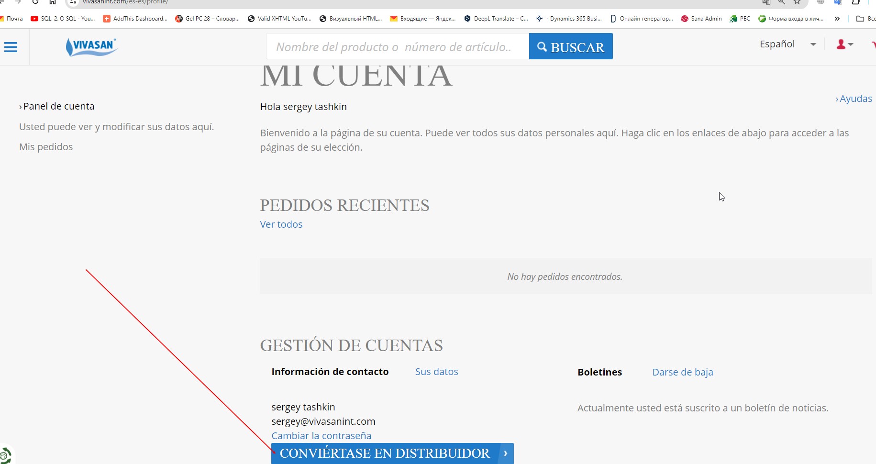Open the Онлайн генератор bookmark
876x464 pixels.
(642, 19)
